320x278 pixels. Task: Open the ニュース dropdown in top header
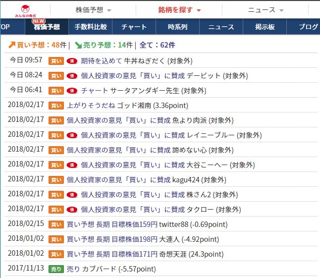(x=266, y=10)
